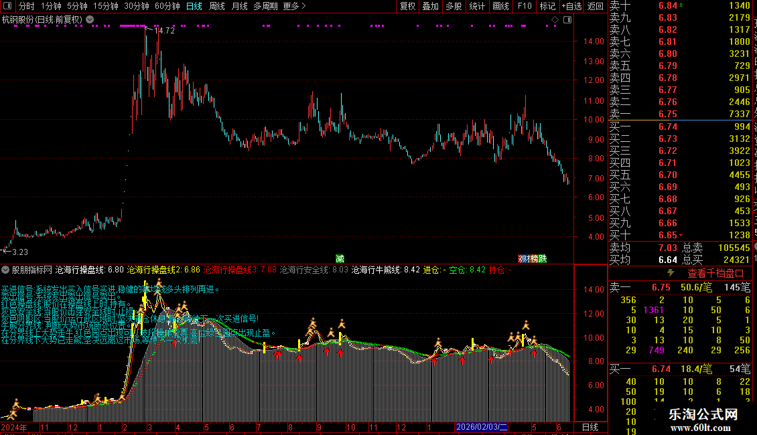Viewport: 757px width, 435px height.
Task: Click 沧海行安全线: 8.03 indicator value
Action: (x=314, y=270)
